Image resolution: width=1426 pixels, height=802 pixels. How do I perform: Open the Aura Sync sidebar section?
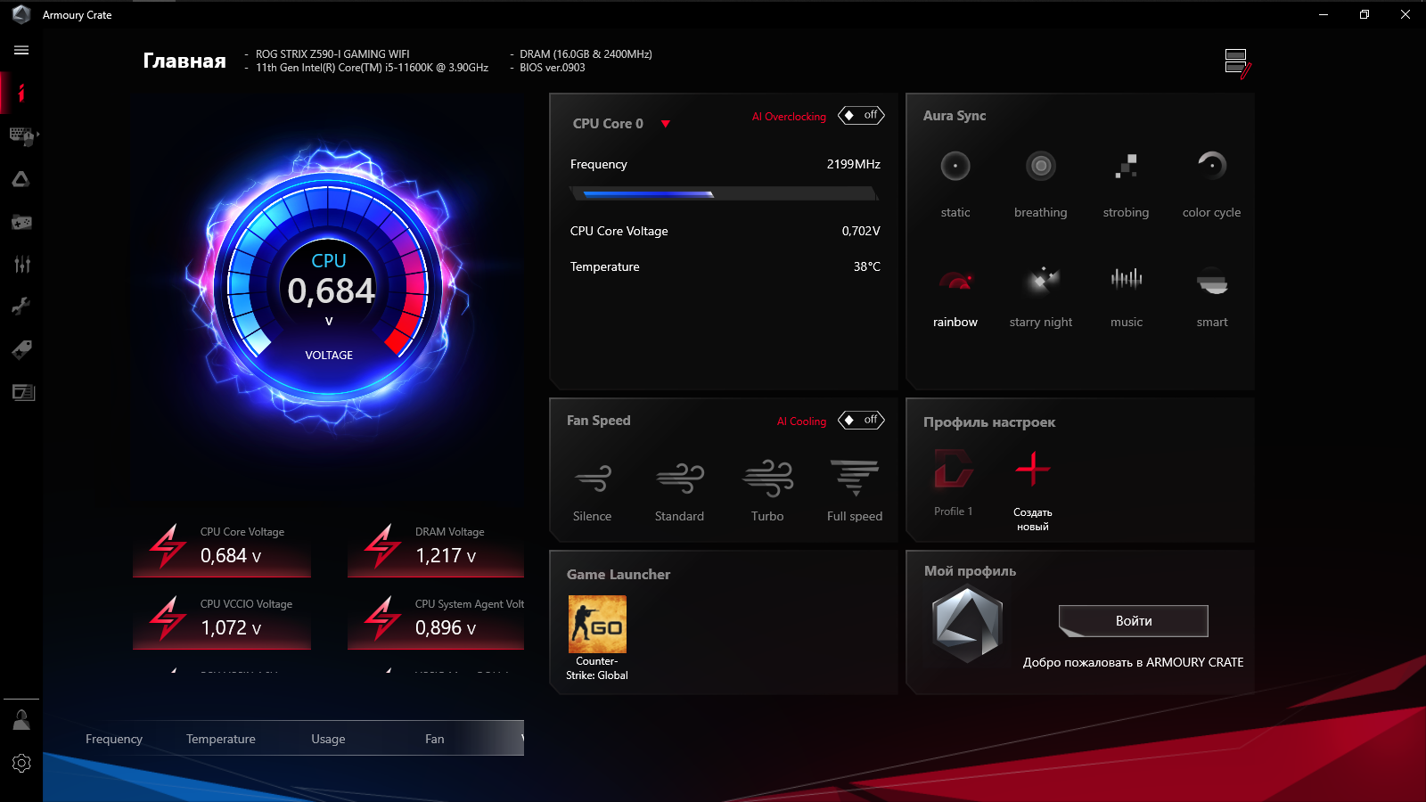tap(21, 178)
